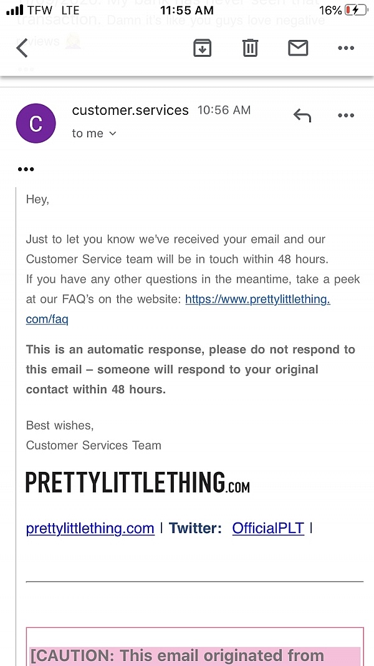Tap the PRETTYLITTLETHING.COM logo

137,482
